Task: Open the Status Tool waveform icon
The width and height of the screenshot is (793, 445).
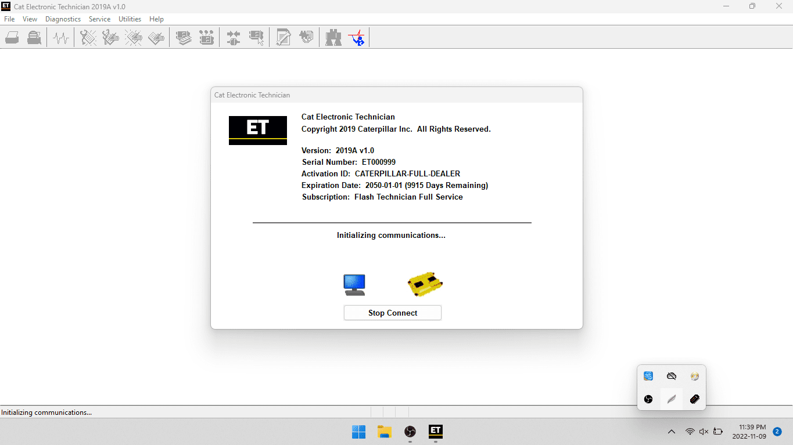Action: (61, 38)
